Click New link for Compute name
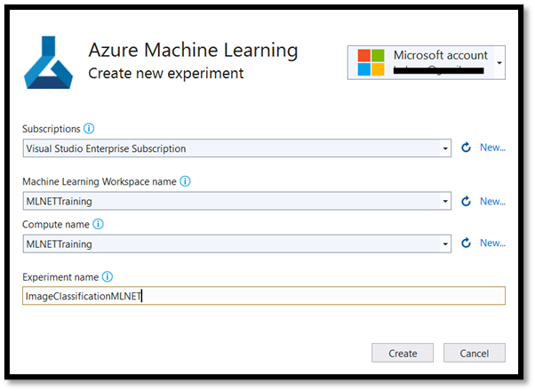The height and width of the screenshot is (391, 535). point(492,243)
